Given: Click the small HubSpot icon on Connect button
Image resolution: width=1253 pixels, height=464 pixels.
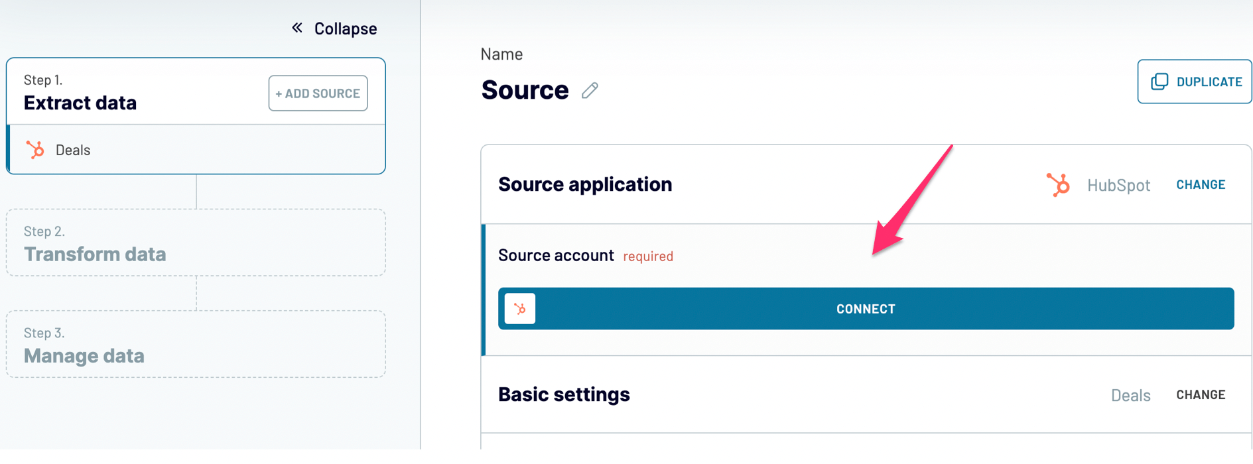Looking at the screenshot, I should click(x=520, y=309).
